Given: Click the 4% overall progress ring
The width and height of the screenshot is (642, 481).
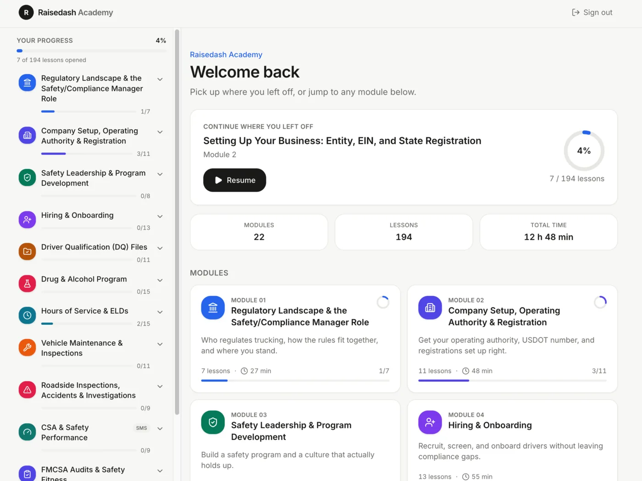Looking at the screenshot, I should coord(584,151).
